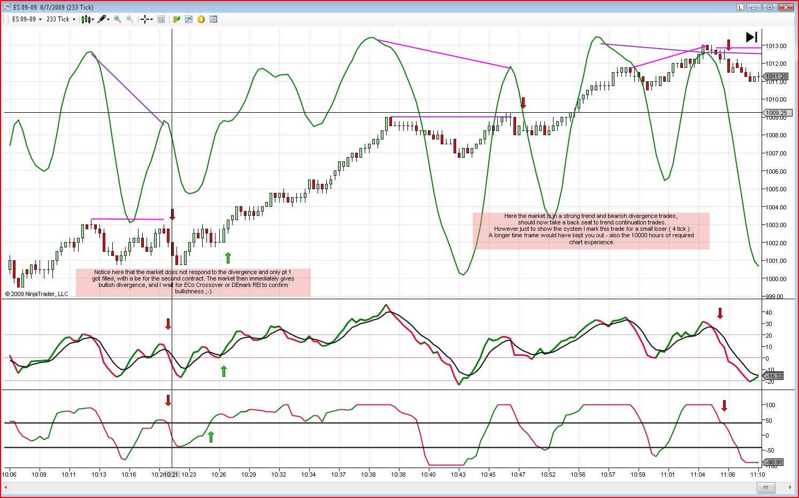The height and width of the screenshot is (498, 799).
Task: Click the zoom out magnifier
Action: click(x=129, y=19)
